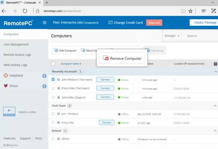Open a new browser tab

coord(47,3)
